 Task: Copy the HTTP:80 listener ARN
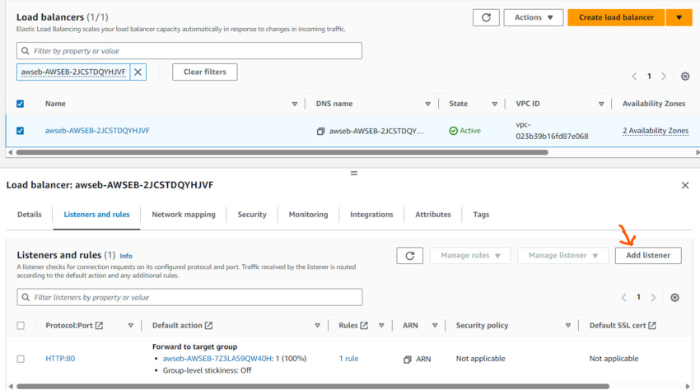(407, 360)
